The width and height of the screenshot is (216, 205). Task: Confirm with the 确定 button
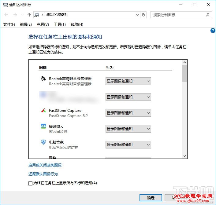point(151,198)
